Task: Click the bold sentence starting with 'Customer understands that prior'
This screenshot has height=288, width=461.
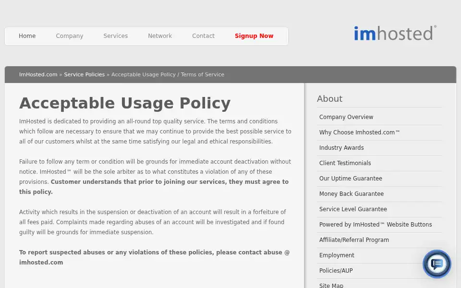Action: click(154, 187)
